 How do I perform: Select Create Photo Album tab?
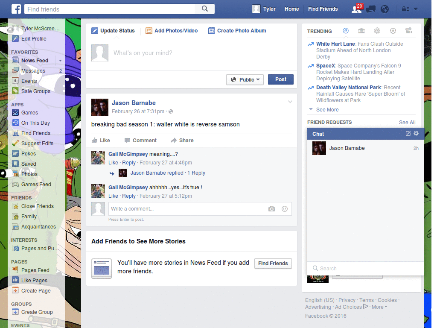pyautogui.click(x=237, y=31)
